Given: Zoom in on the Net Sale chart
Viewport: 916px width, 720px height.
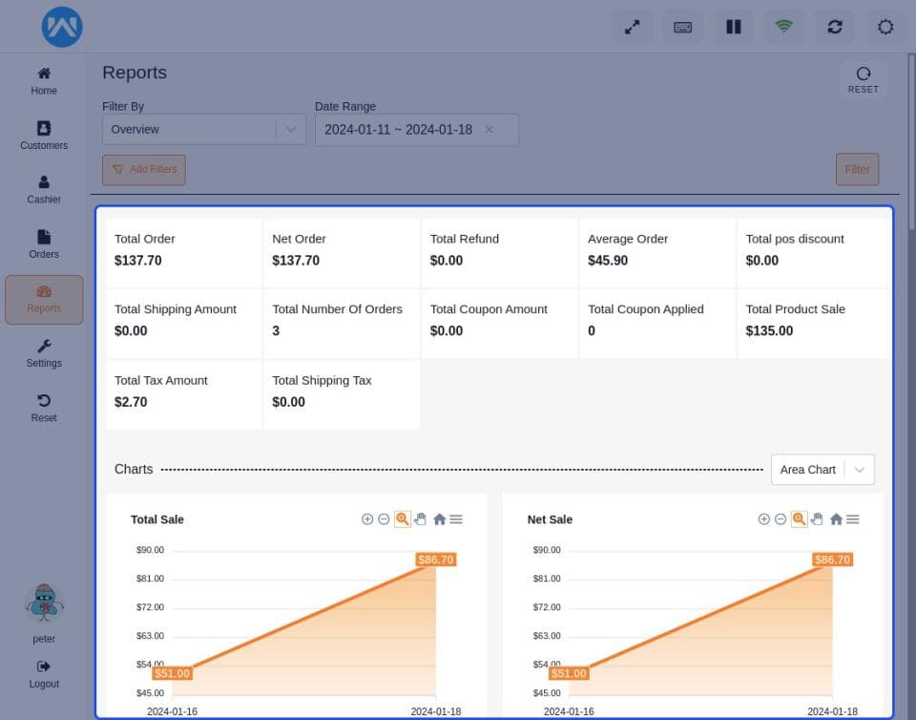Looking at the screenshot, I should pos(763,519).
